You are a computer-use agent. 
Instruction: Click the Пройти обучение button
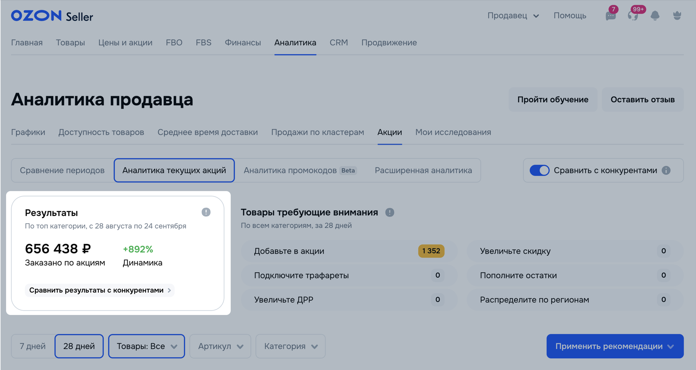(x=553, y=100)
